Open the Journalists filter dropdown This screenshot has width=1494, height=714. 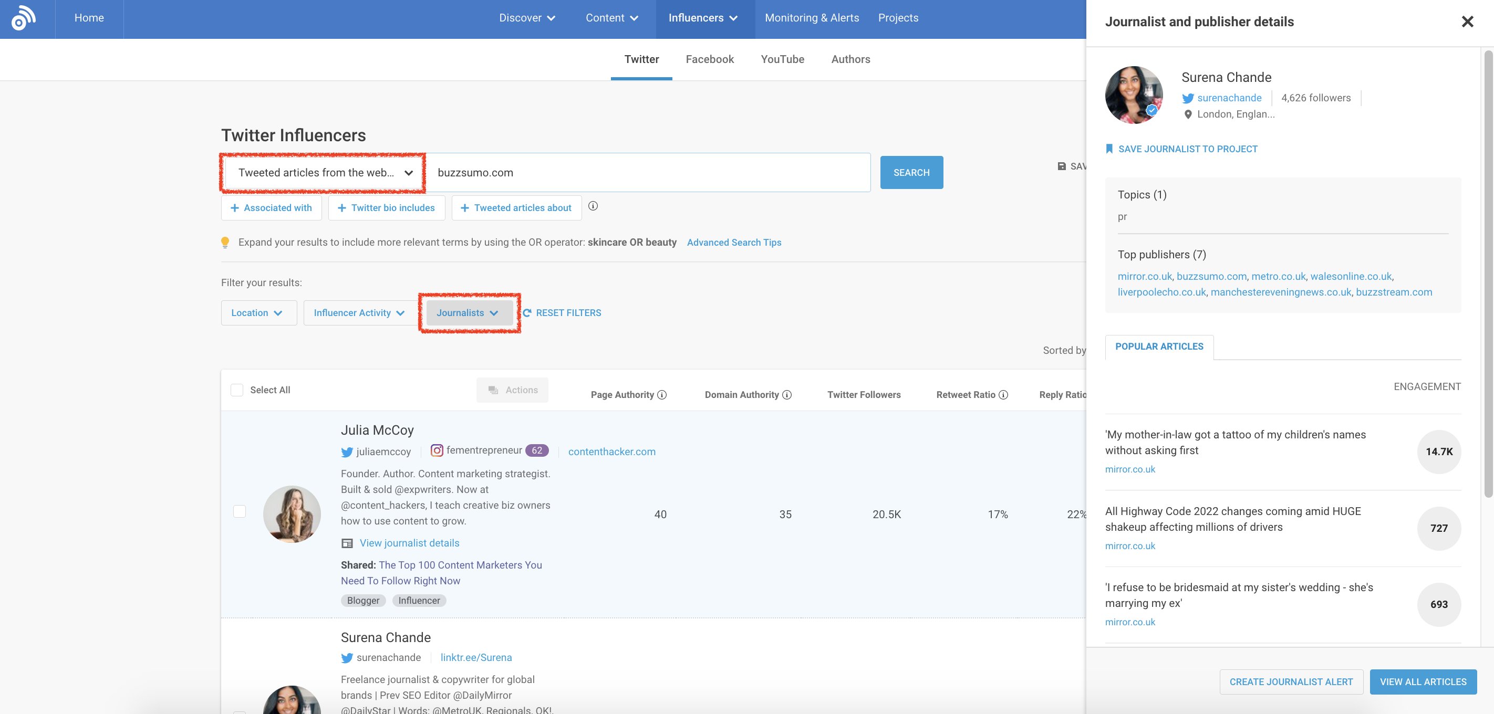point(468,312)
